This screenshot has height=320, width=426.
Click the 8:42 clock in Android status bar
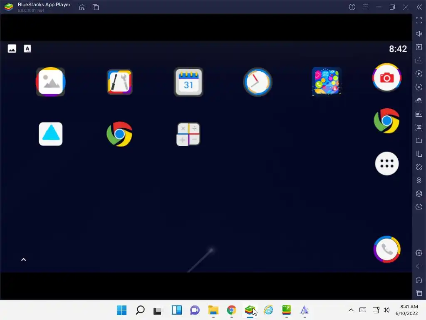coord(398,49)
